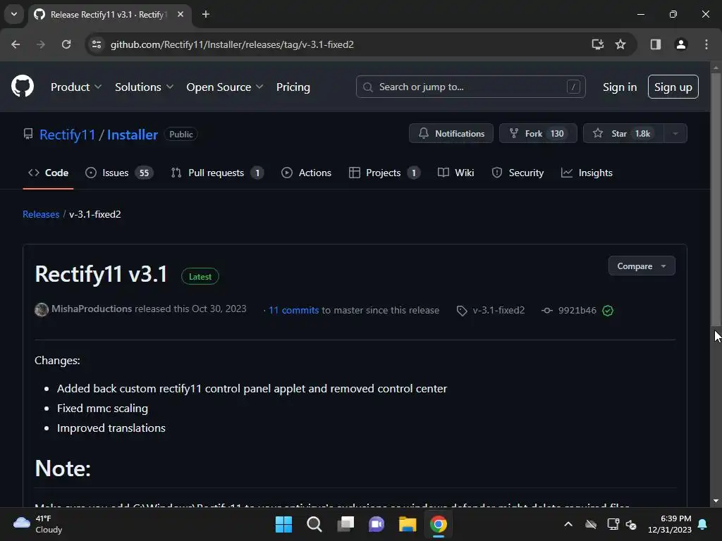Bookmark this page with the star icon
Viewport: 722px width, 541px height.
(x=620, y=44)
